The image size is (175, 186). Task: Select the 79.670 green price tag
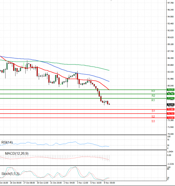[171, 90]
